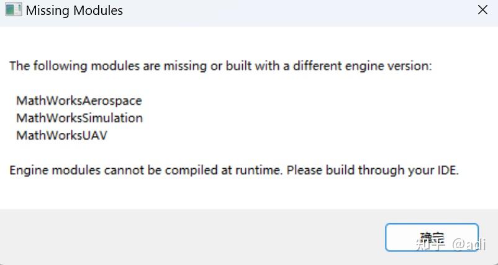Pick the MathWorksUAV module entry
Screen dimensions: 498x265
[x=61, y=135]
